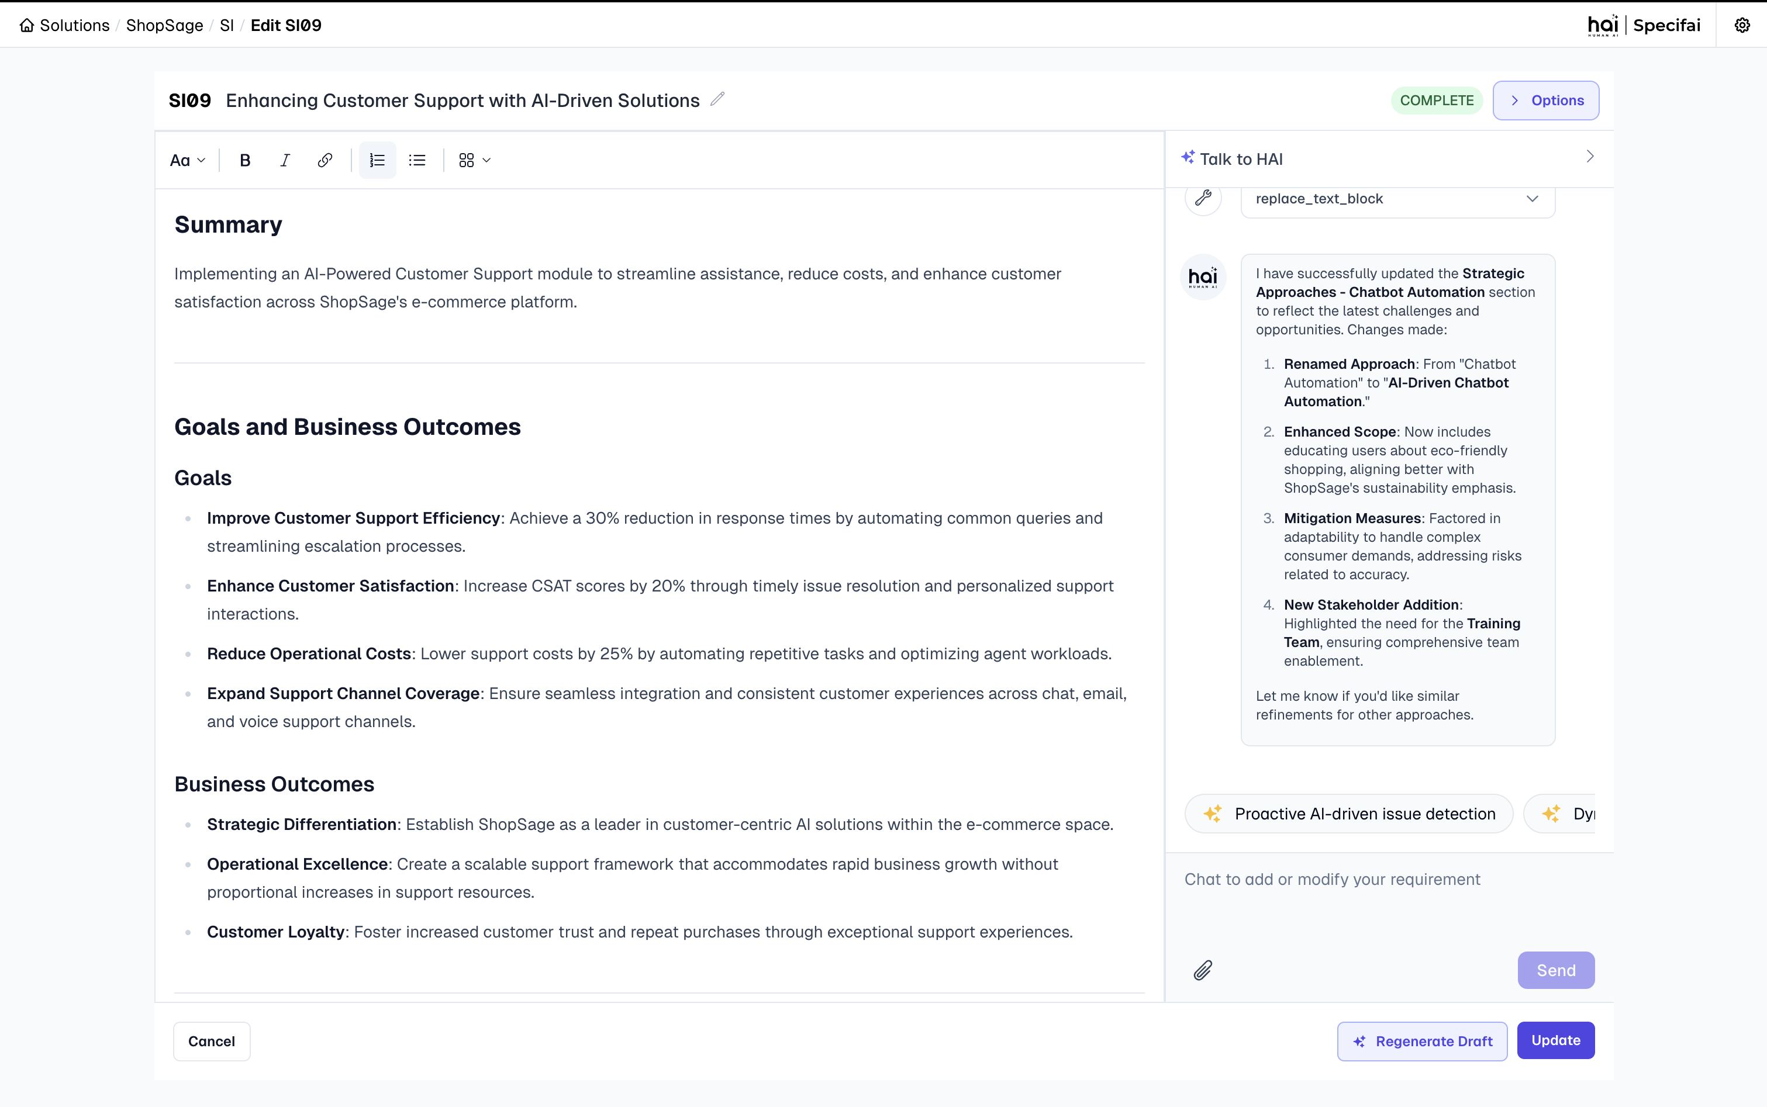1767x1107 pixels.
Task: Click the Update button
Action: [x=1556, y=1040]
